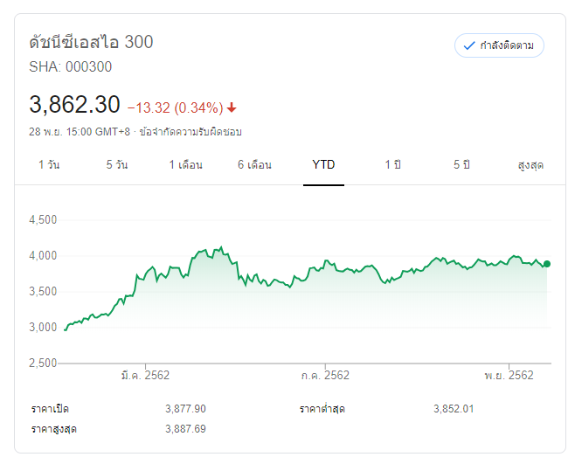
Task: Switch to the 5 วัน tab
Action: point(116,165)
